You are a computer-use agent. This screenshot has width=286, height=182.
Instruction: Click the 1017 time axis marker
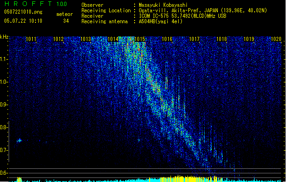(195, 39)
